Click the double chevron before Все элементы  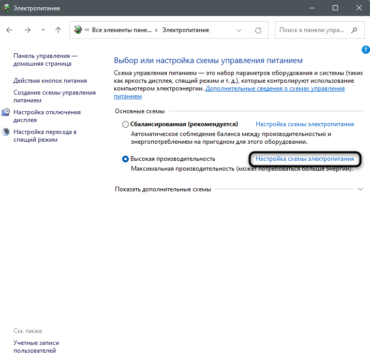pyautogui.click(x=87, y=29)
